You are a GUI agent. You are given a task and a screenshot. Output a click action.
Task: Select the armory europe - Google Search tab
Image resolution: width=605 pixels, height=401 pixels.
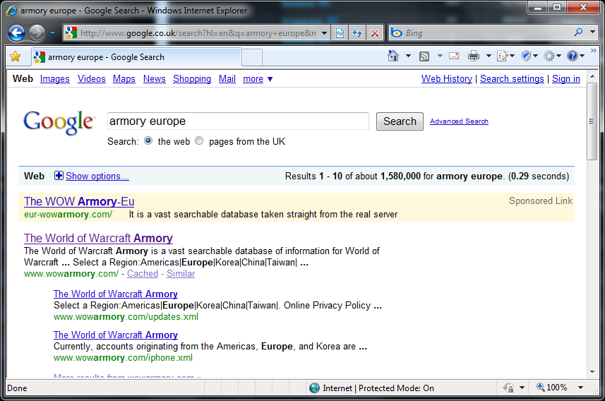(136, 57)
